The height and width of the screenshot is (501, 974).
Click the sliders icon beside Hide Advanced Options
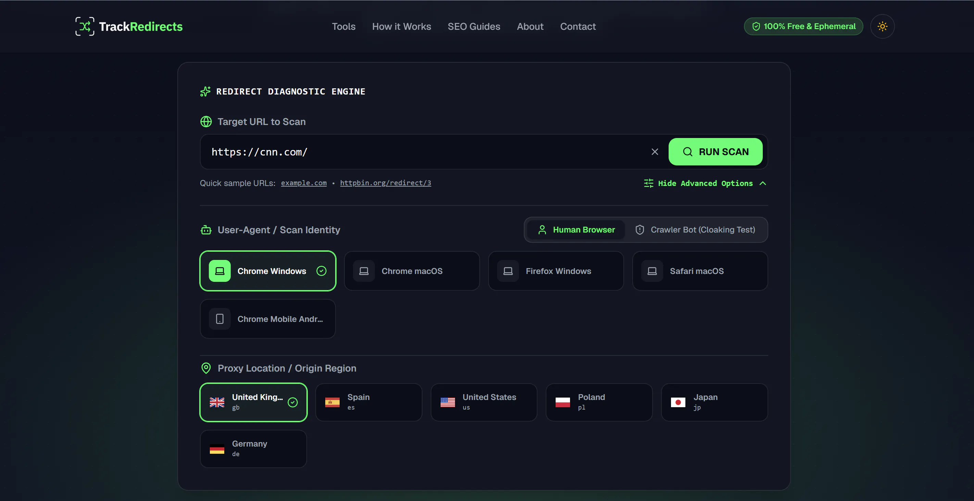click(x=649, y=184)
